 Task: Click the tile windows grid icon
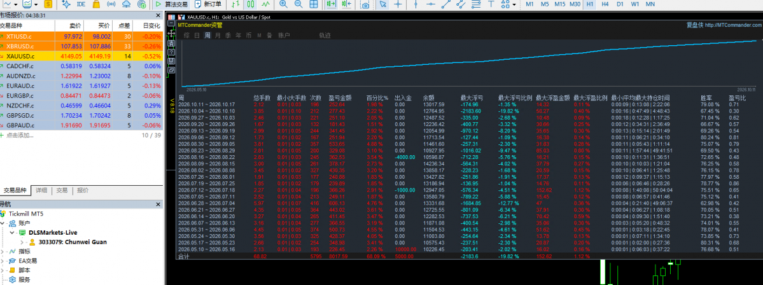click(x=314, y=4)
